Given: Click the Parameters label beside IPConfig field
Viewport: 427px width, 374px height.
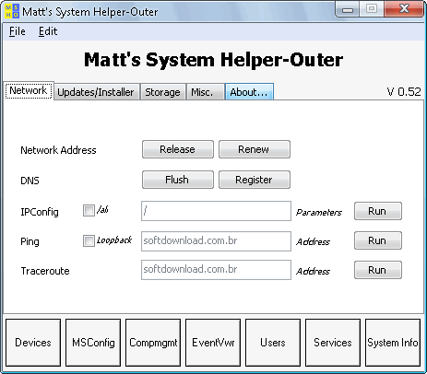Looking at the screenshot, I should (x=319, y=213).
